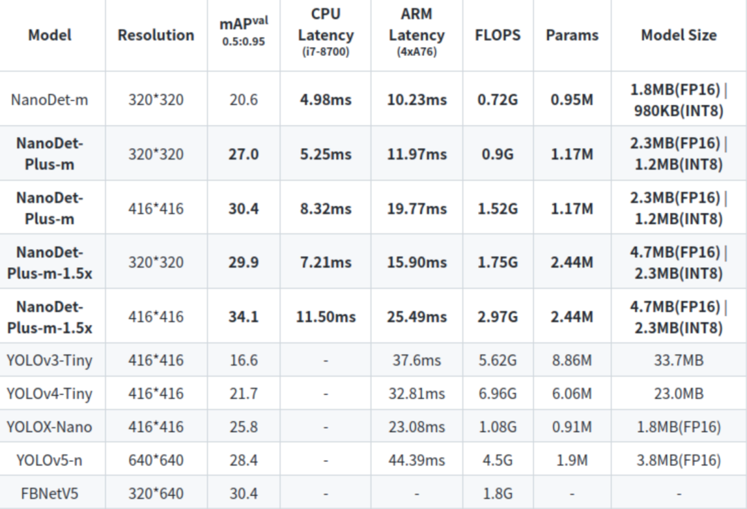Screen dimensions: 747x509
Task: Select the FLOPS column header
Action: (x=497, y=35)
